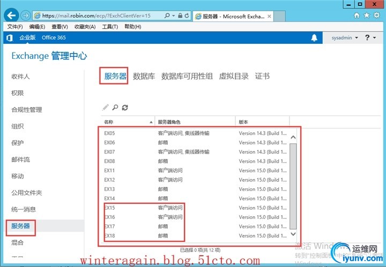Open 移动 in the sidebar
Screen dimensions: 386x267
pyautogui.click(x=18, y=176)
